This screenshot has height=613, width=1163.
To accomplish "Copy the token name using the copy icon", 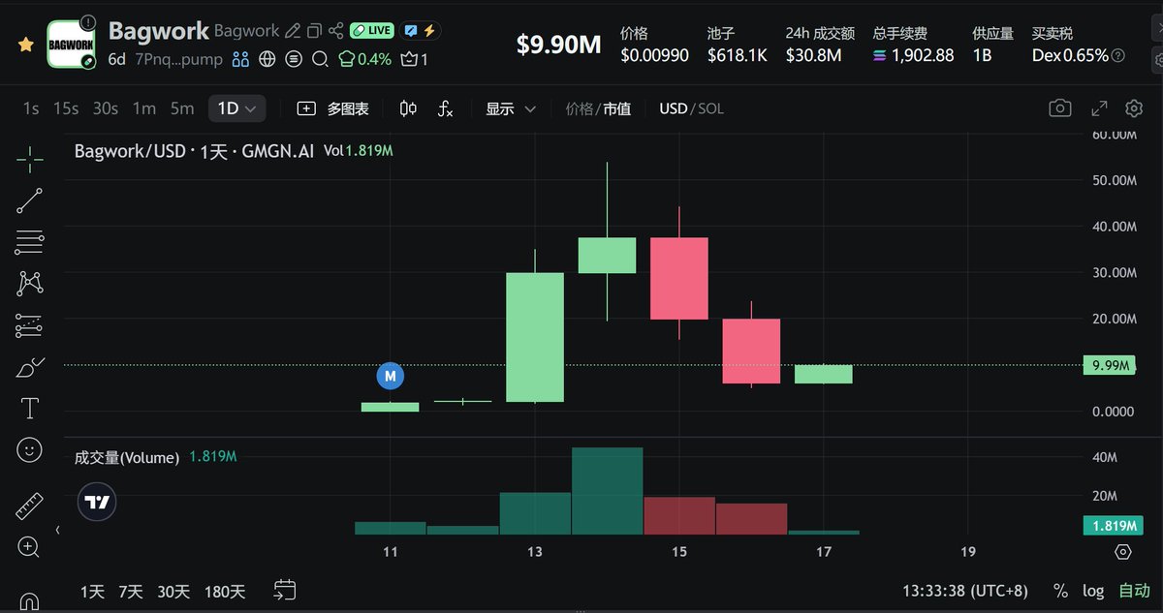I will pyautogui.click(x=314, y=31).
